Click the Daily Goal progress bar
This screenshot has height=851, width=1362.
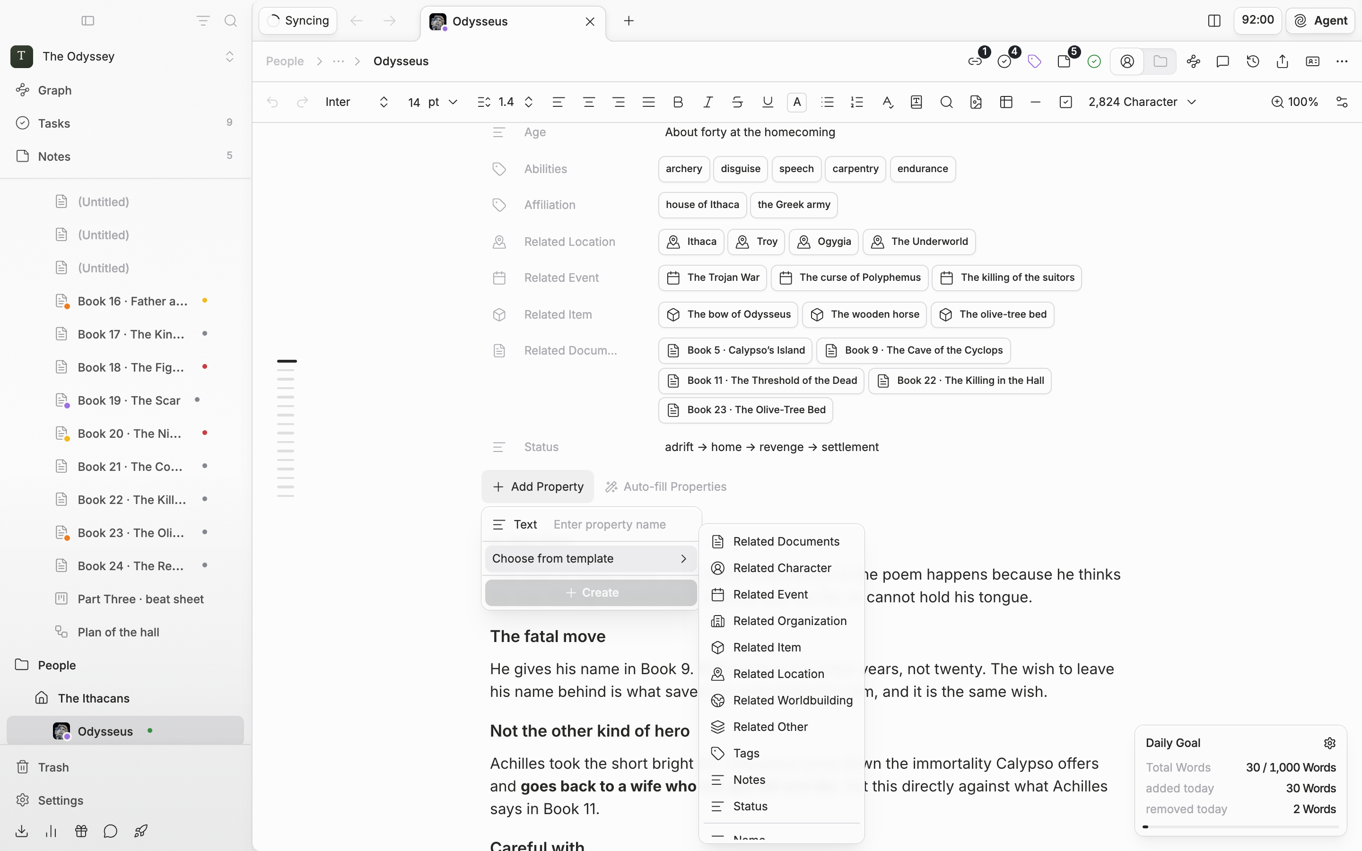pos(1241,827)
